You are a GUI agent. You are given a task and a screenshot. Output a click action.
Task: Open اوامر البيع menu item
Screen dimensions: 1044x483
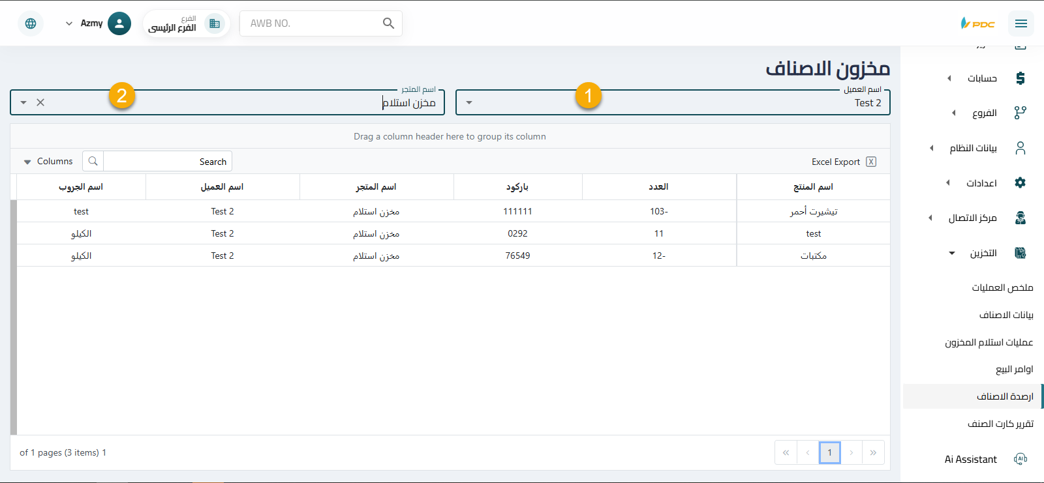click(1015, 369)
